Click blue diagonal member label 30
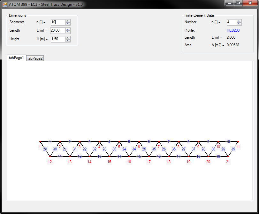Screen dimensions: 259x214 tap(55, 149)
